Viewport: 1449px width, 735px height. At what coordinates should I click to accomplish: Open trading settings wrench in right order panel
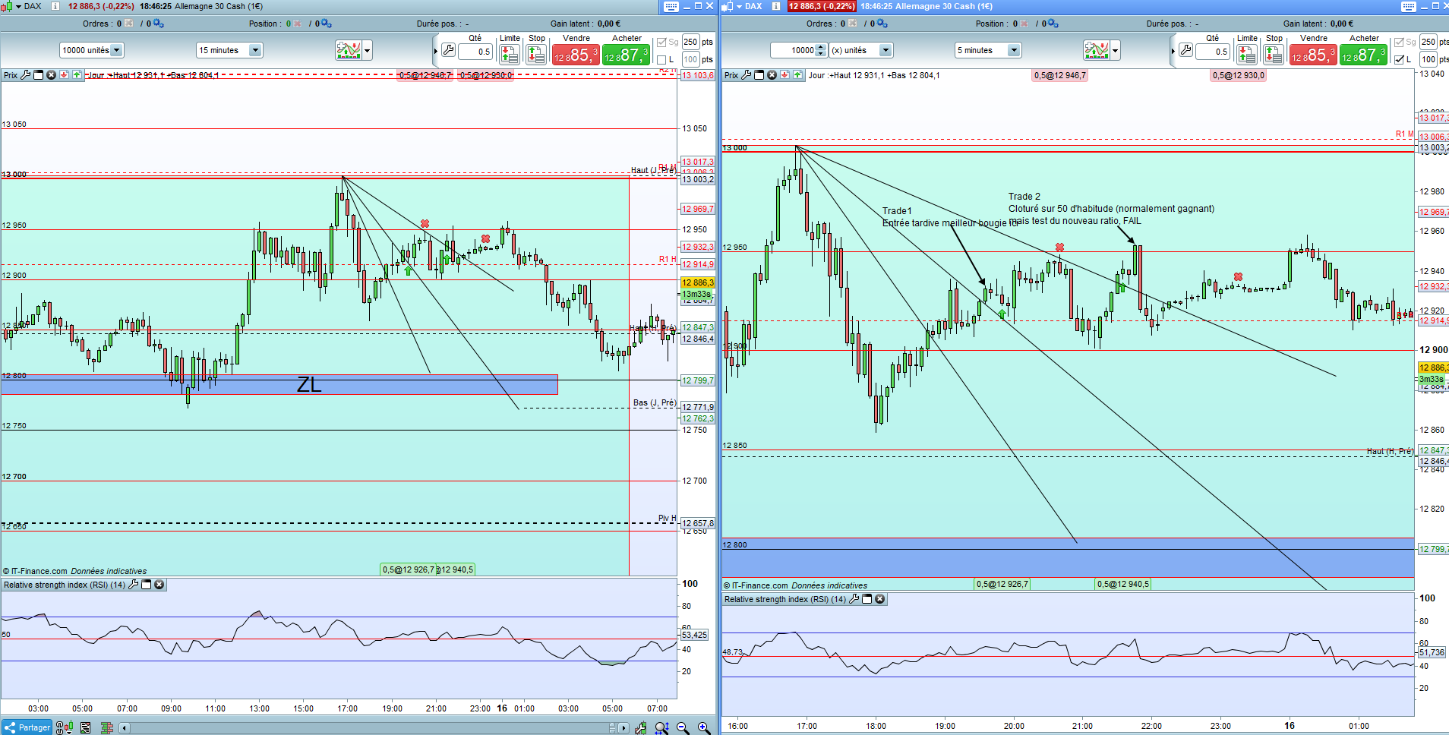coord(1185,51)
